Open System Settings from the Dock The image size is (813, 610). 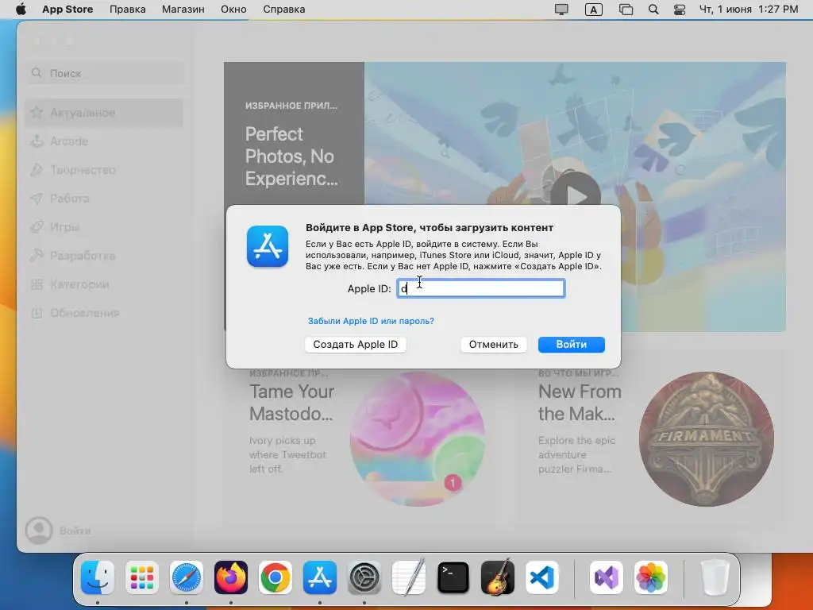click(x=364, y=577)
